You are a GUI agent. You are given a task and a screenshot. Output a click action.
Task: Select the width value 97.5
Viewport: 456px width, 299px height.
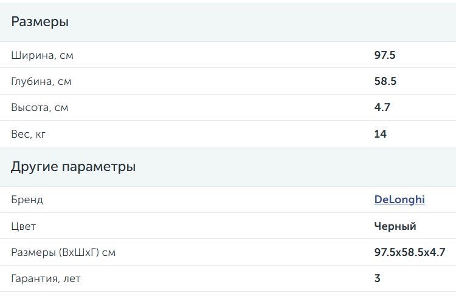[x=385, y=55]
